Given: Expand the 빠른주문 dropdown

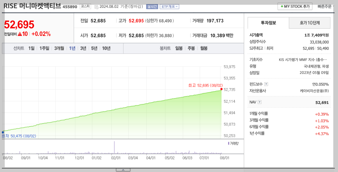Looking at the screenshot, I should (325, 7).
